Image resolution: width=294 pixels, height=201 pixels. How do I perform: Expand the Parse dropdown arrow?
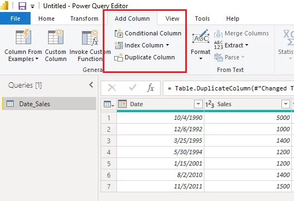pyautogui.click(x=243, y=57)
